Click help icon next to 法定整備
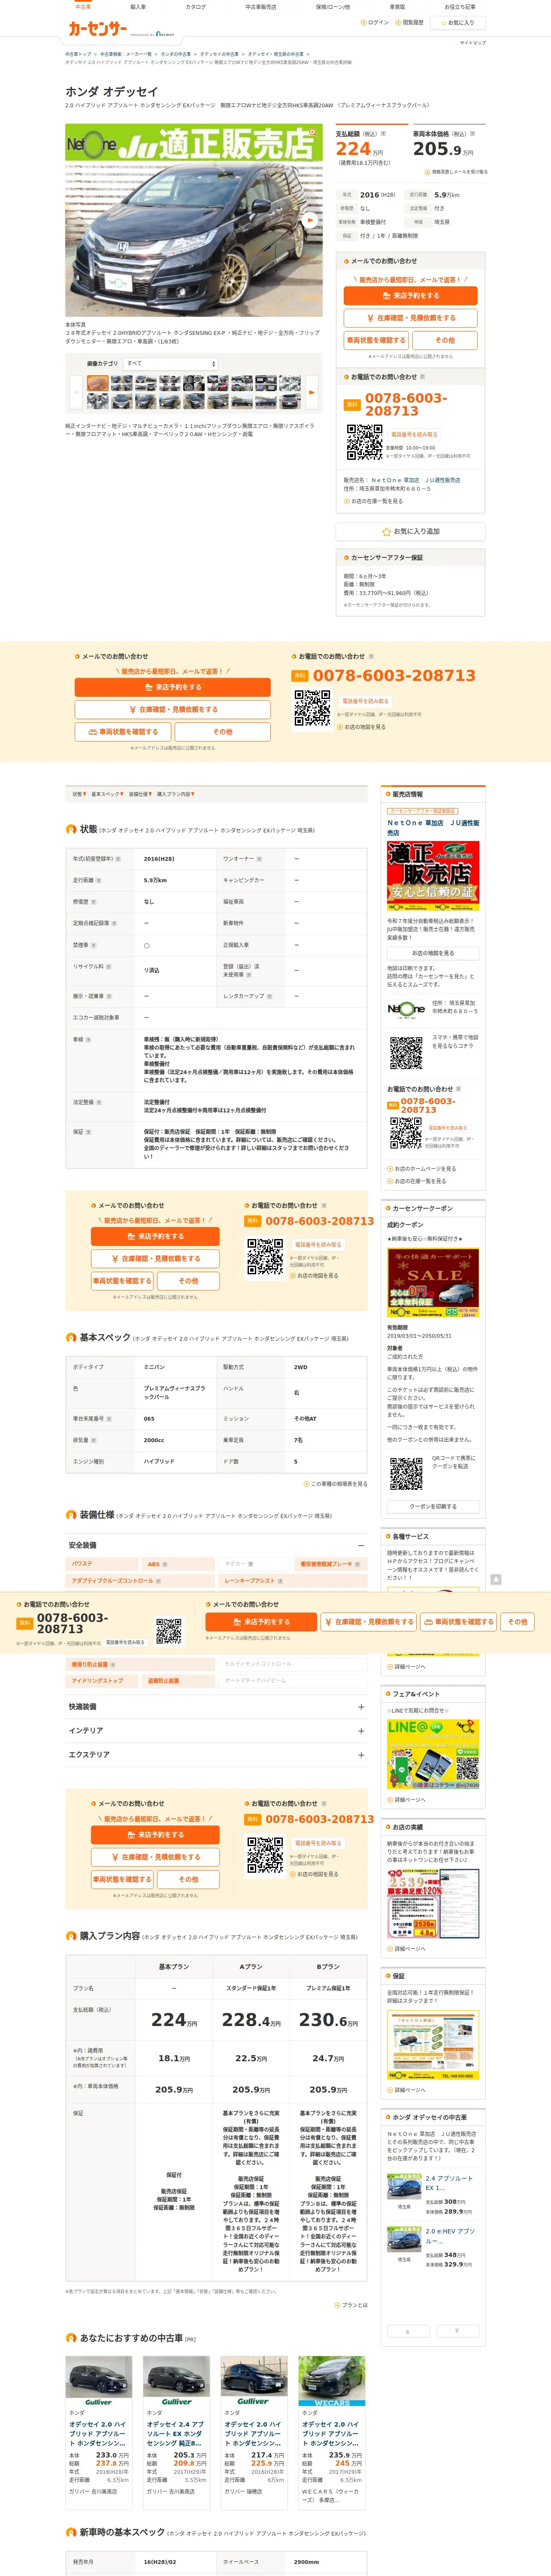Viewport: 551px width, 2576px height. 99,1102
